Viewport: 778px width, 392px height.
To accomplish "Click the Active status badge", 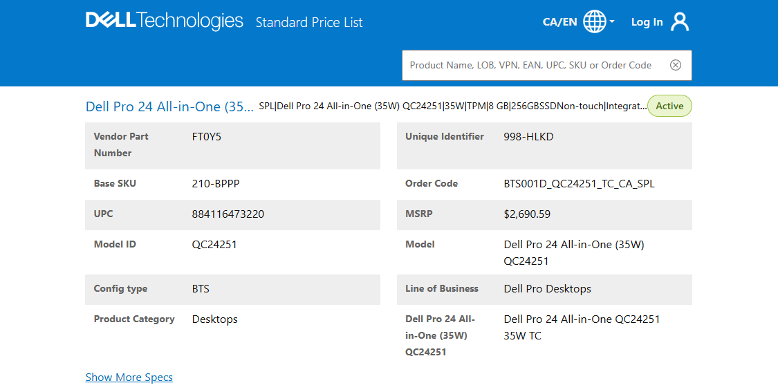I will tap(669, 106).
